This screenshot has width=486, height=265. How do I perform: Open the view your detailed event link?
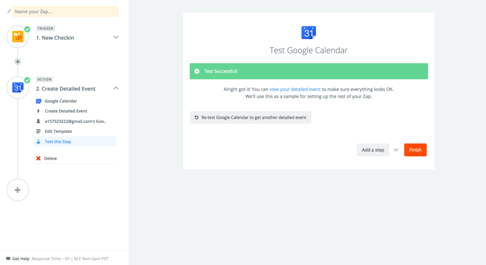(295, 89)
